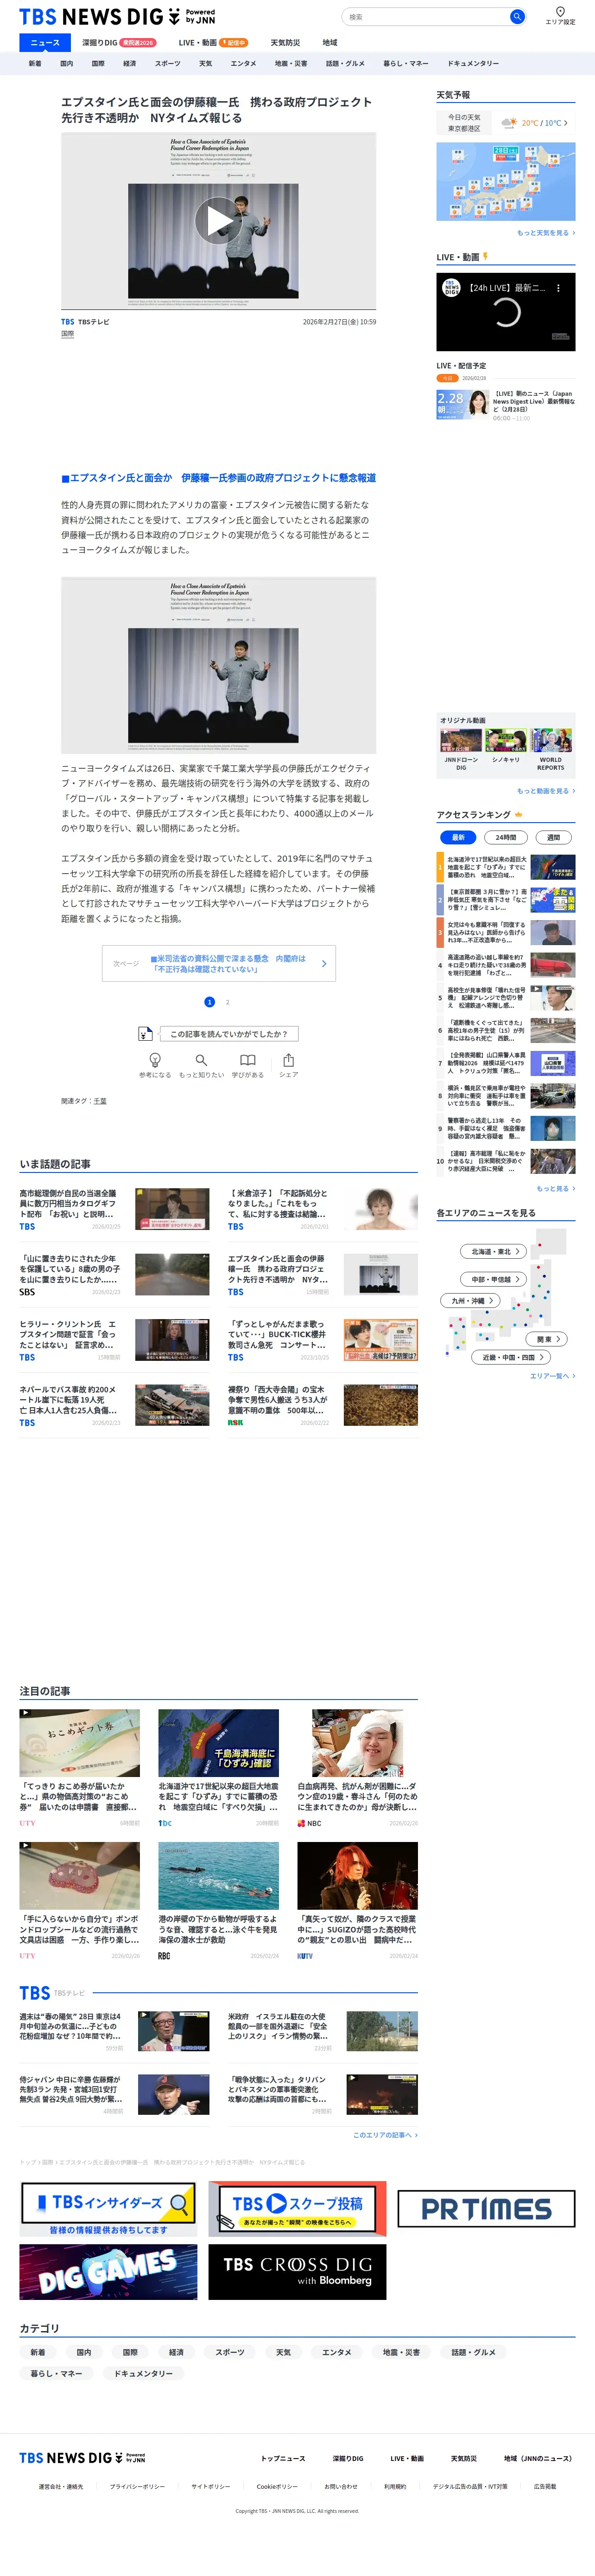
Task: Open the weather map of Japan
Action: coord(505,181)
